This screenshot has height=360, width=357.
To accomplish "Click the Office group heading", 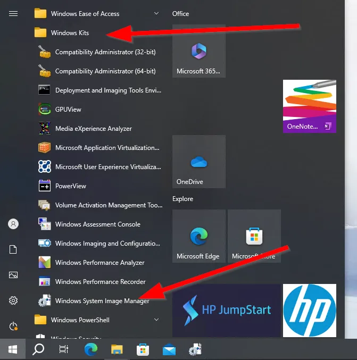I will click(x=180, y=14).
